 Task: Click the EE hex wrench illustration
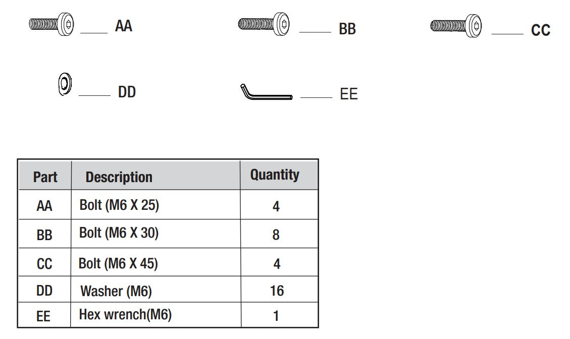266,93
